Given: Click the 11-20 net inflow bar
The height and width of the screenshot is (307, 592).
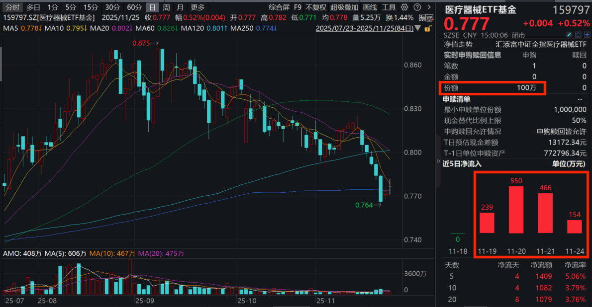Looking at the screenshot, I should click(516, 210).
